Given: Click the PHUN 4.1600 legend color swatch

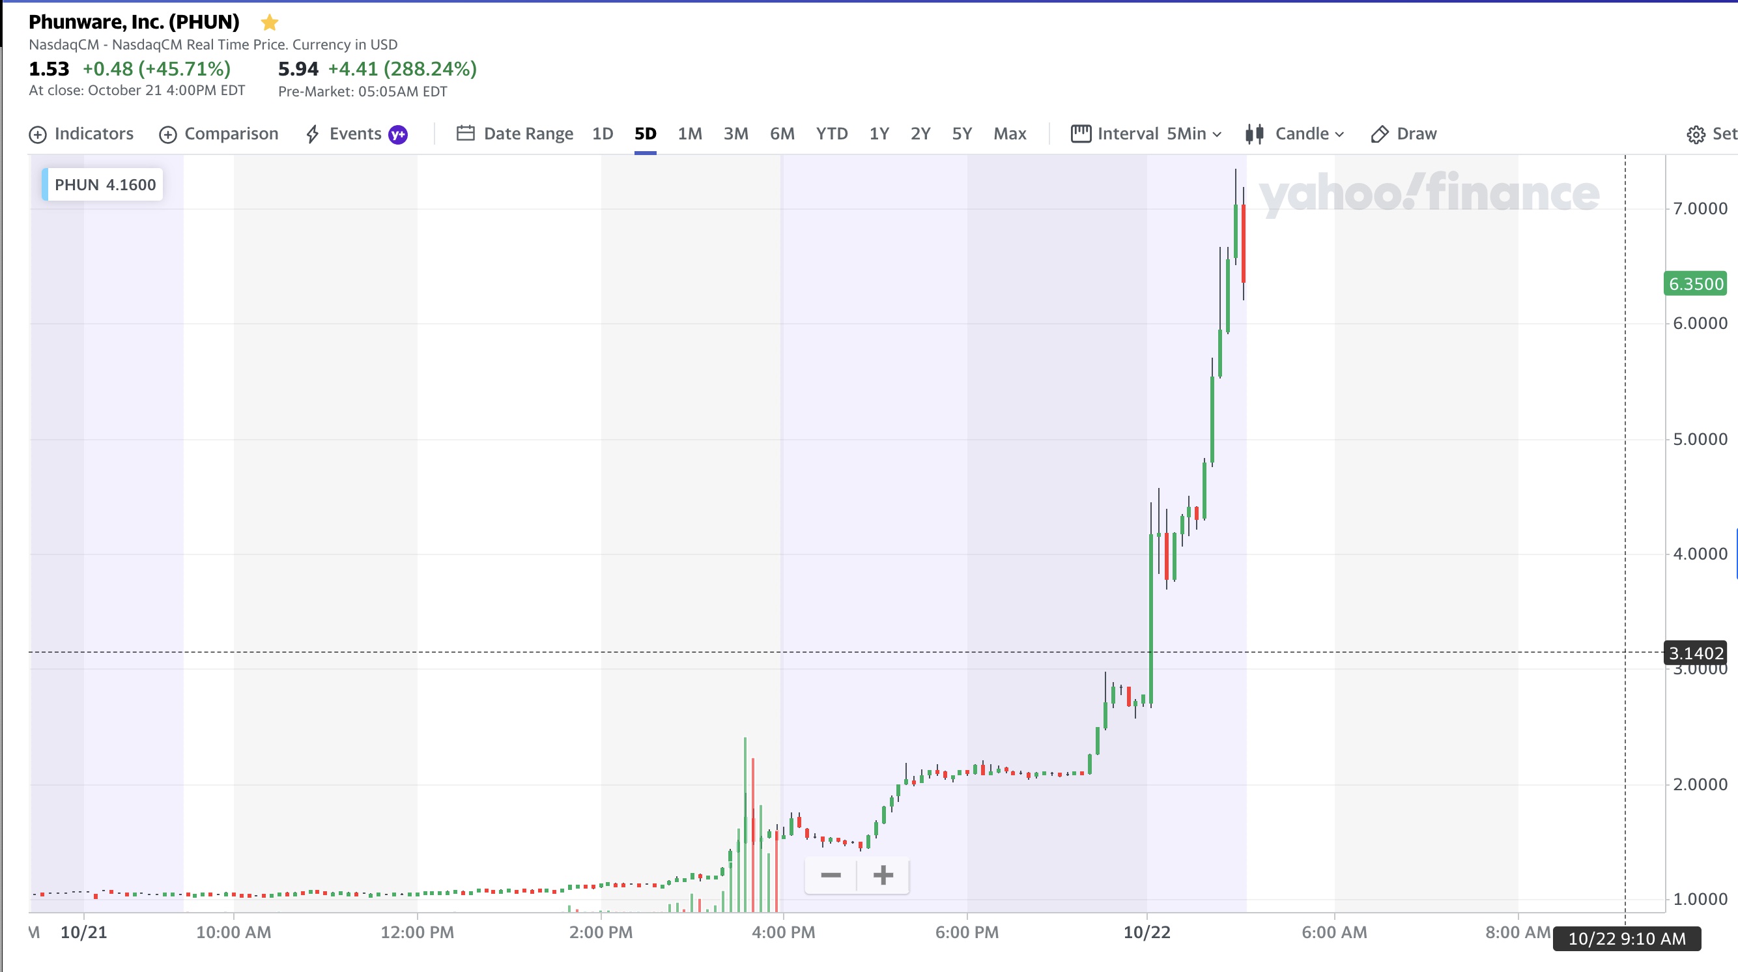Looking at the screenshot, I should [x=45, y=184].
